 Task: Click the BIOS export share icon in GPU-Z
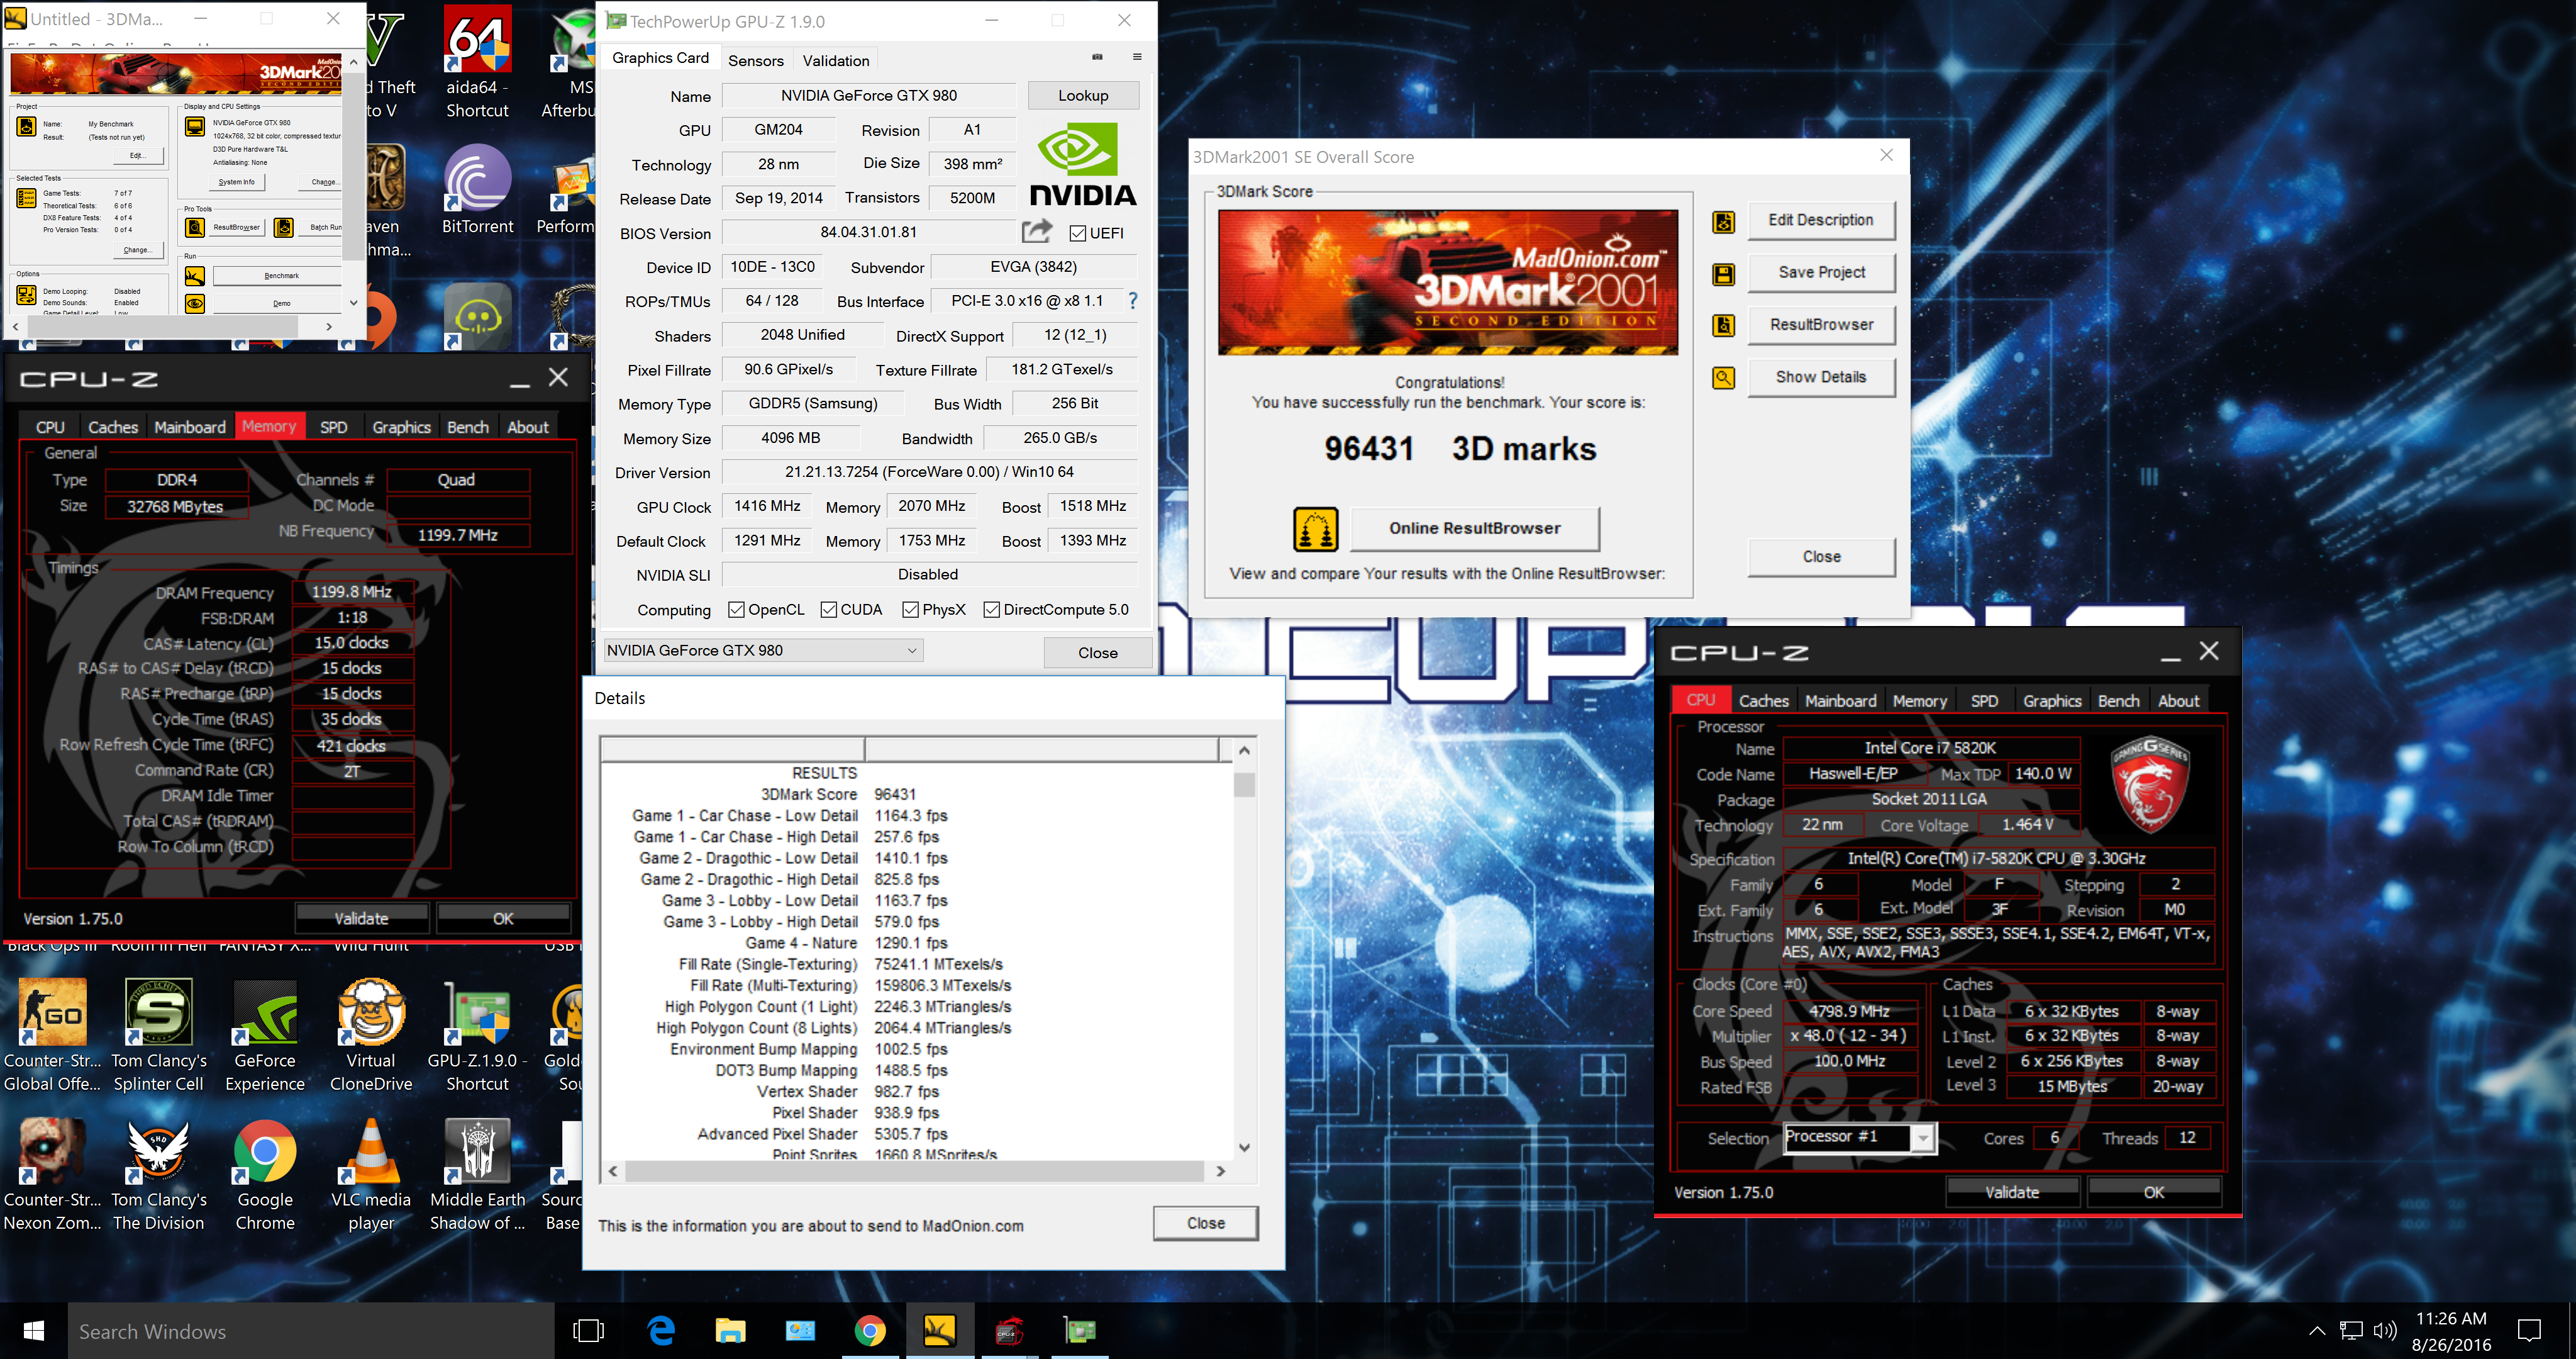coord(1037,231)
